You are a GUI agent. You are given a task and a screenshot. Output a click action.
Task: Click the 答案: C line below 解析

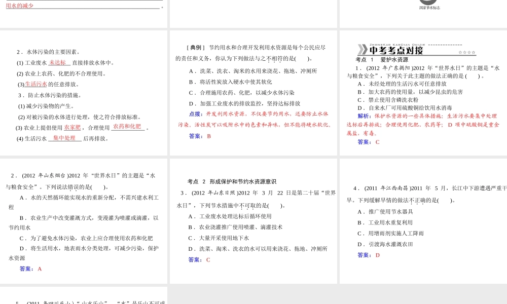pyautogui.click(x=369, y=142)
